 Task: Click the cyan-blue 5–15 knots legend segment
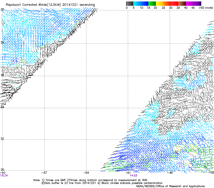[x=141, y=3]
